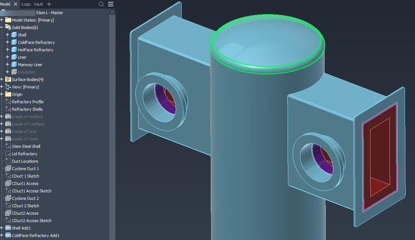Expand the Model States node

coord(2,20)
